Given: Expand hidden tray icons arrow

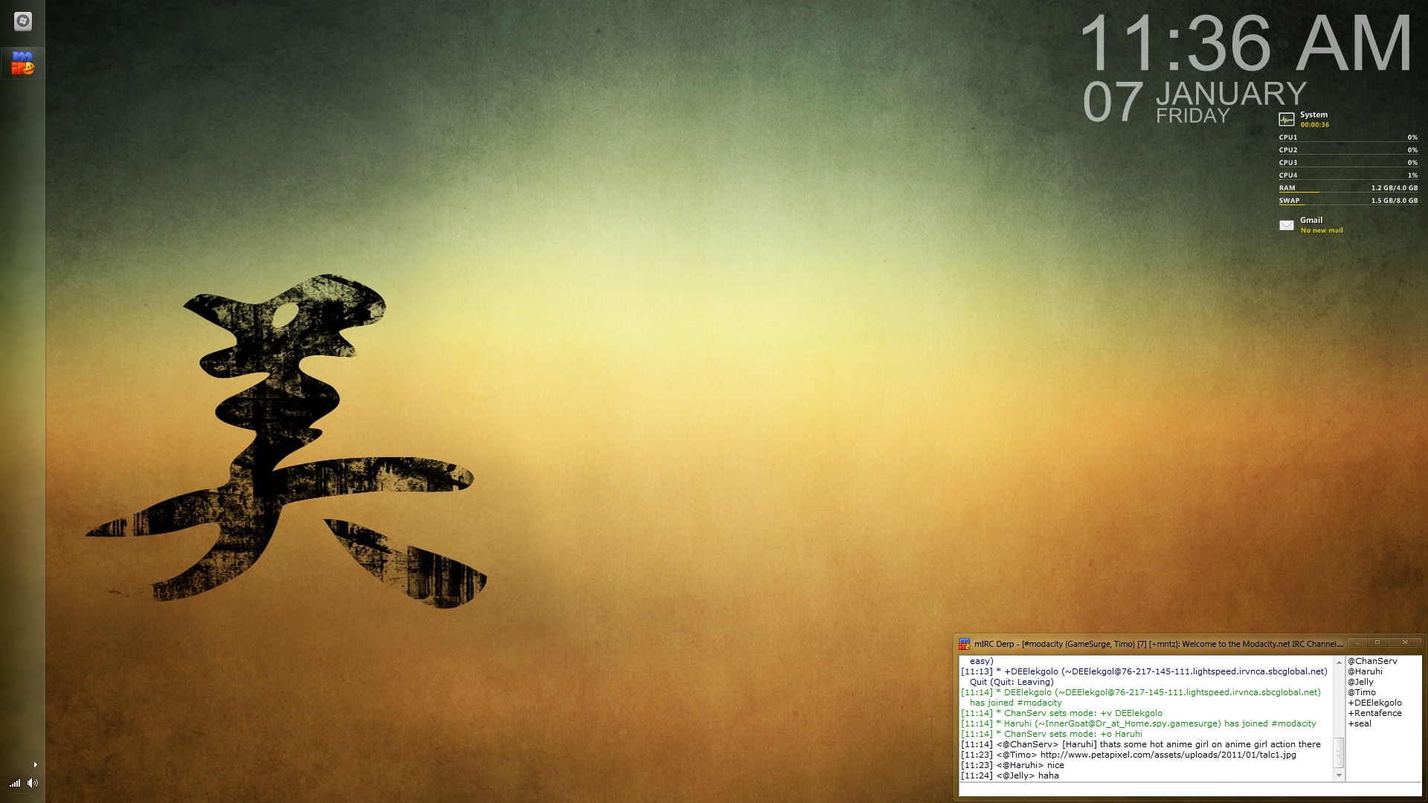Looking at the screenshot, I should 35,764.
